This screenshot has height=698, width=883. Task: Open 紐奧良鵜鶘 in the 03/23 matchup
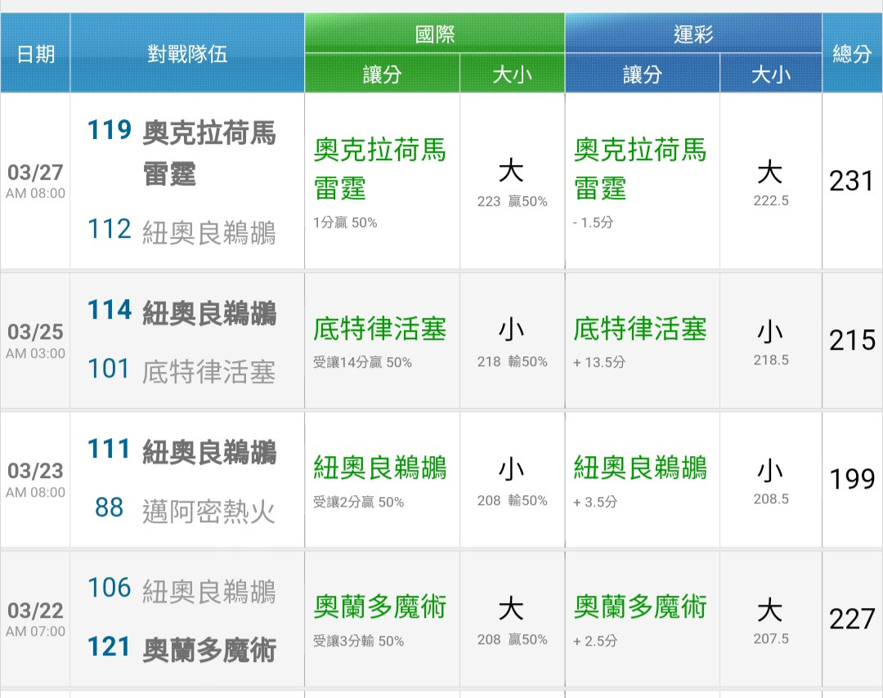tap(209, 452)
